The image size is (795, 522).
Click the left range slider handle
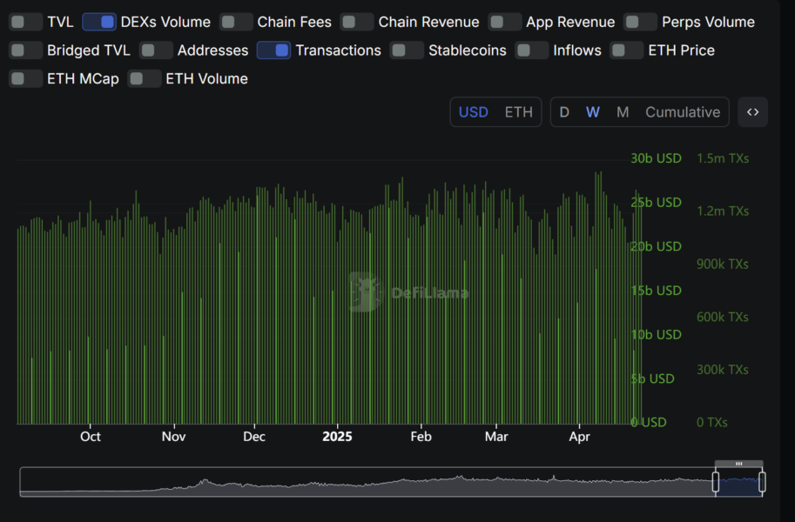pyautogui.click(x=717, y=481)
